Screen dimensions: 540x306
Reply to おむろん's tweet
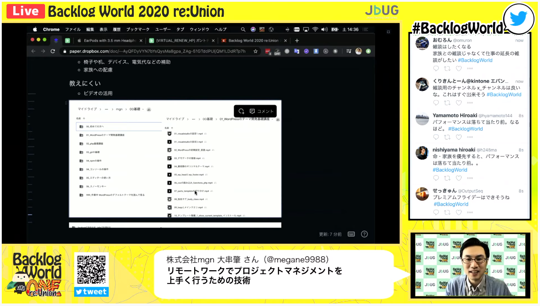(x=436, y=68)
